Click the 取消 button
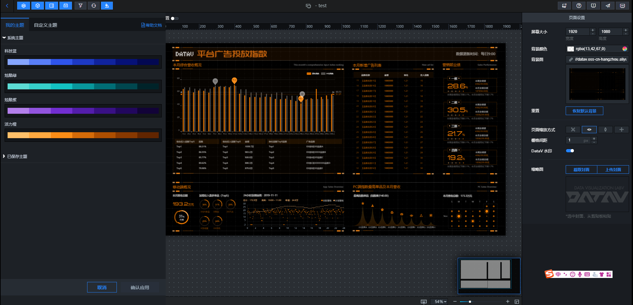Viewport: 633px width, 305px height. (x=102, y=287)
